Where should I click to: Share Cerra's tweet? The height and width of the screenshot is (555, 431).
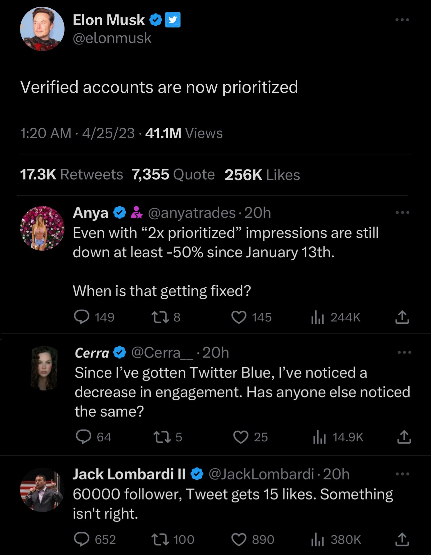[x=404, y=437]
